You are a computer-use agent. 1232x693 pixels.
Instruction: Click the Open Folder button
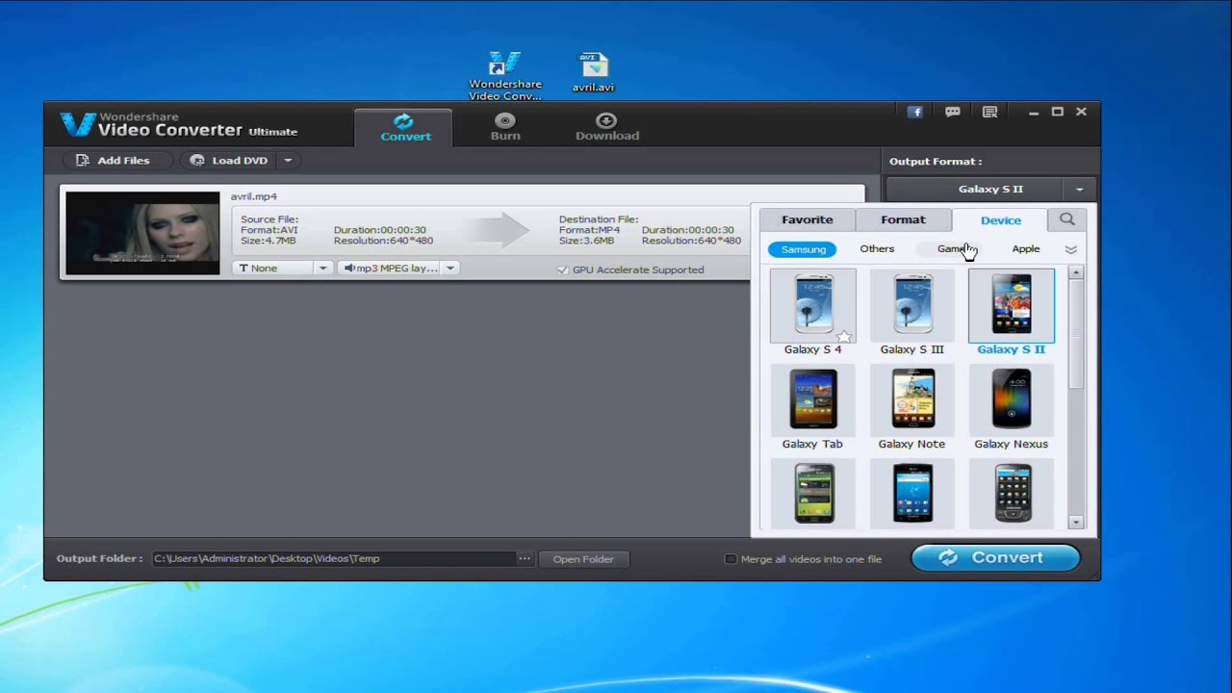pos(583,559)
